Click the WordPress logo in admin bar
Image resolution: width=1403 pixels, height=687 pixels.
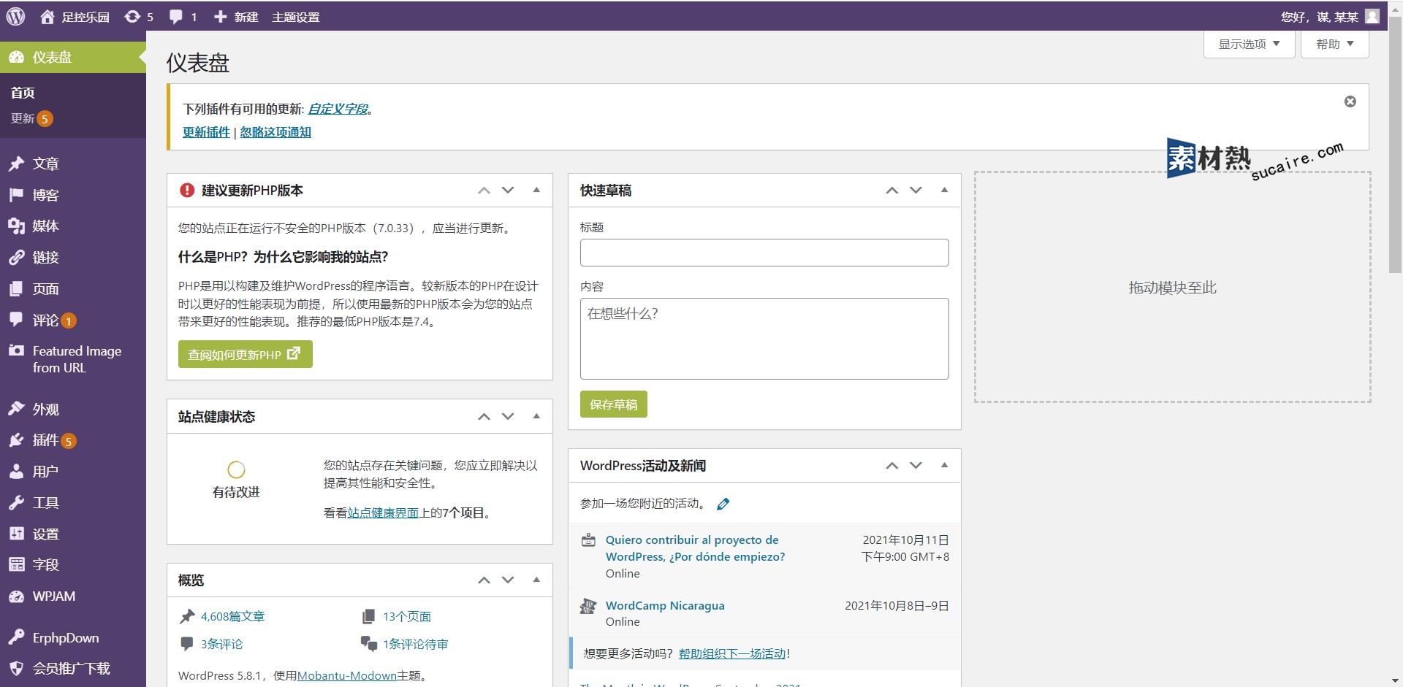pos(16,16)
